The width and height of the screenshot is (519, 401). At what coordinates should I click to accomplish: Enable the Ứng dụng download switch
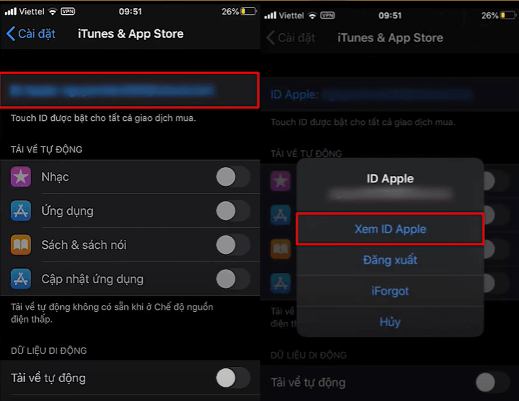coord(233,211)
